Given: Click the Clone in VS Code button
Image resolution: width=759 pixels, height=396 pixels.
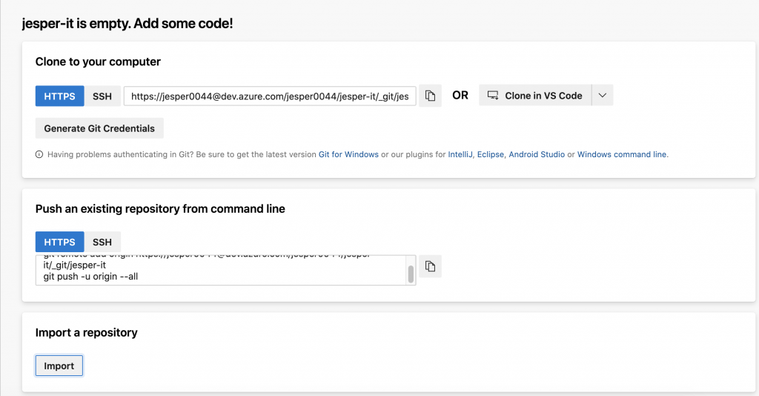Looking at the screenshot, I should (535, 96).
